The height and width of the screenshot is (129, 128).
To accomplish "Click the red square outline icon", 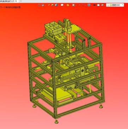I will click(79, 5).
